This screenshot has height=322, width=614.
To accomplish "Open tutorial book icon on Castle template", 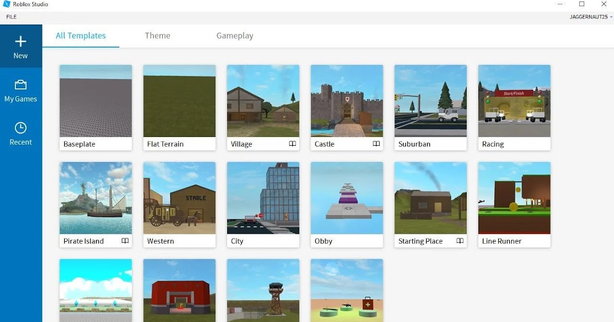I will (x=376, y=144).
